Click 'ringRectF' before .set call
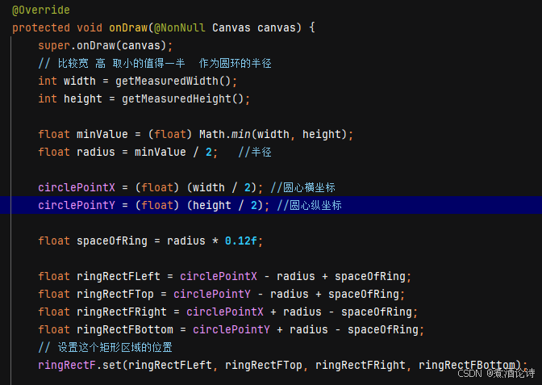The width and height of the screenshot is (542, 385). (x=67, y=365)
